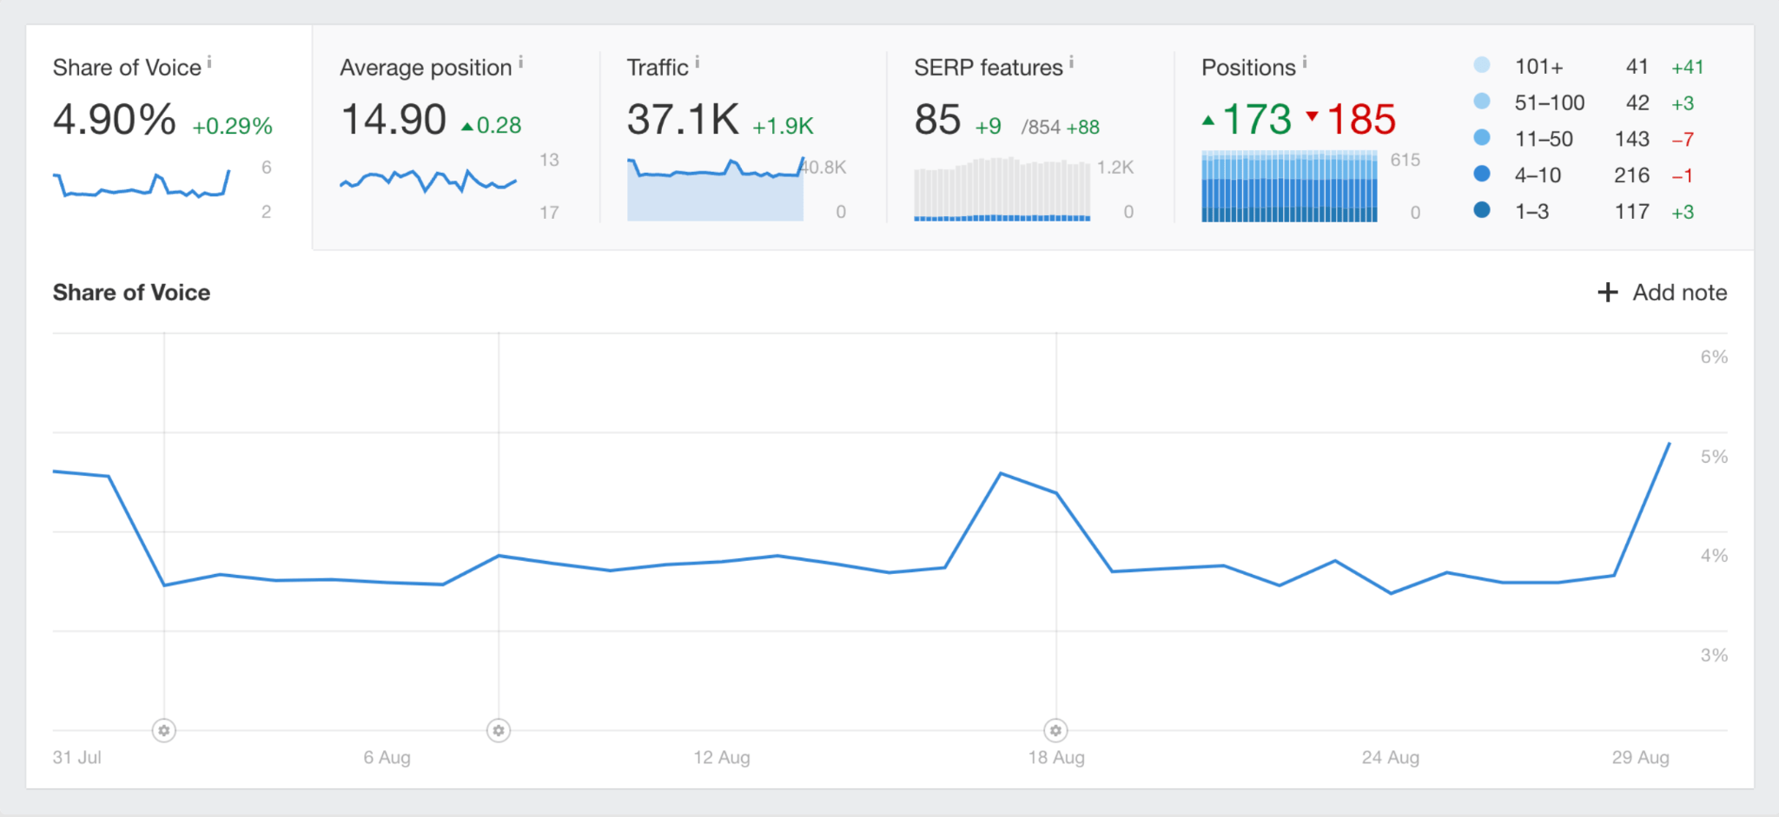Click the plus icon beside Add note

tap(1608, 293)
